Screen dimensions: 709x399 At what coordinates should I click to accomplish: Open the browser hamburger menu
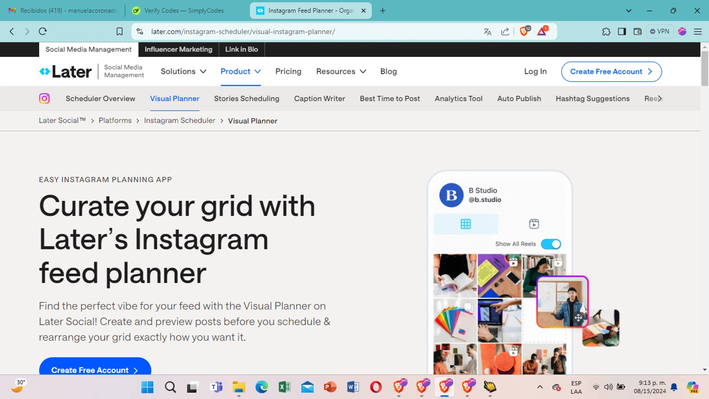pyautogui.click(x=698, y=31)
